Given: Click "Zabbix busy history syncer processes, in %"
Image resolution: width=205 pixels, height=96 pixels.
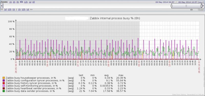Looking at the screenshot, I should (x=31, y=83).
